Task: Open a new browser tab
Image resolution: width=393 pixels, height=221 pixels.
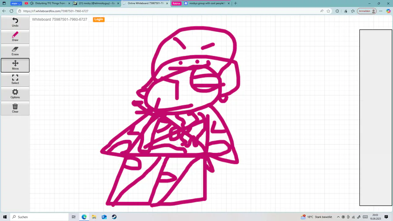Action: point(235,3)
